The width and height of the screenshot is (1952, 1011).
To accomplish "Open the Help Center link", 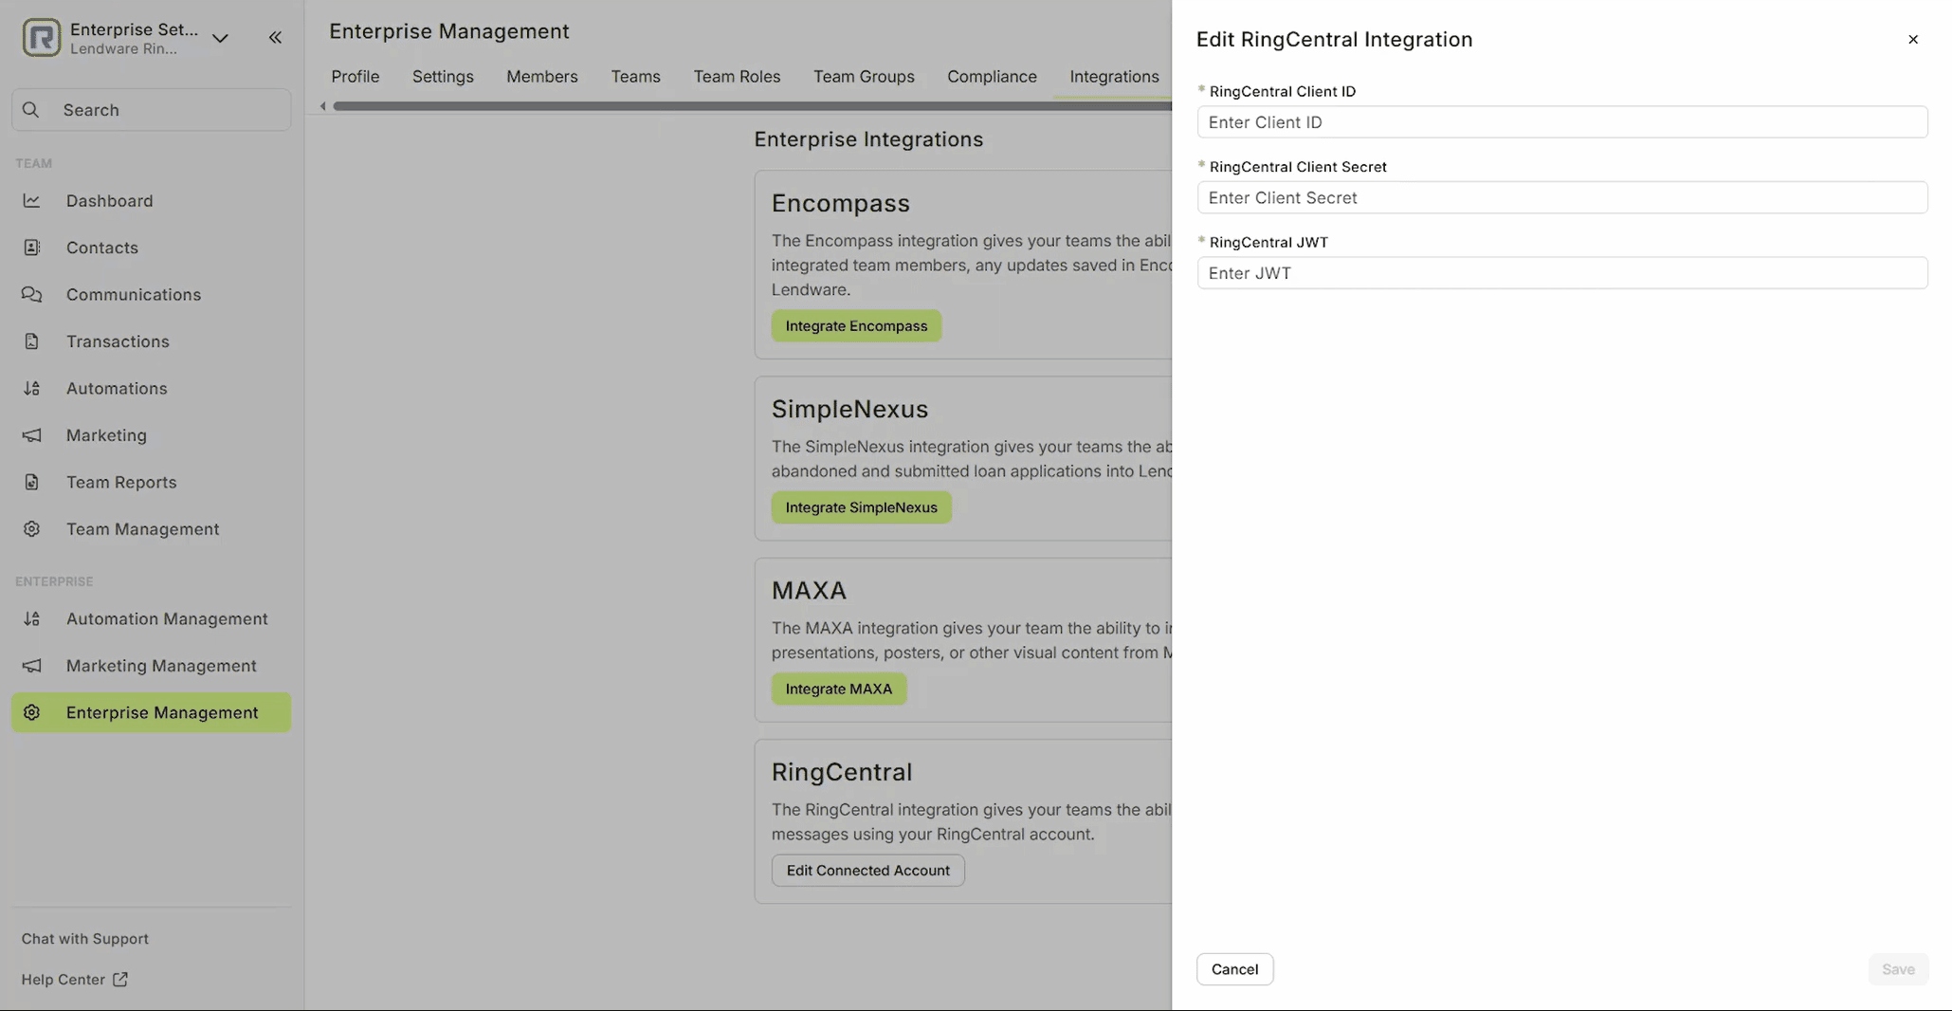I will point(75,980).
